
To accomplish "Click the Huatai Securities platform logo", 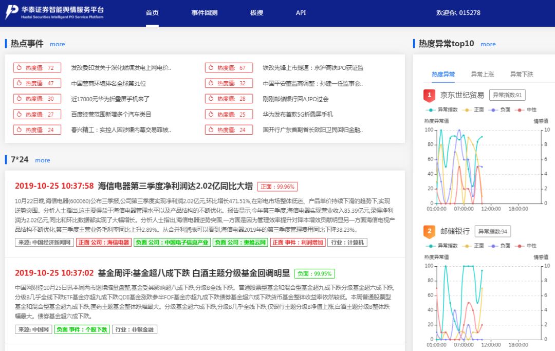I will click(x=54, y=12).
